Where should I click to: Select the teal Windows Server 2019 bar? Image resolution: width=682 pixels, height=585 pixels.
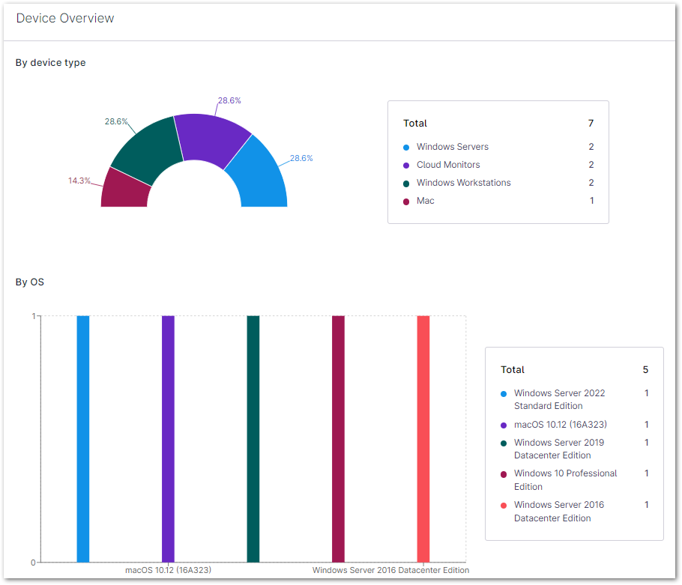click(253, 438)
